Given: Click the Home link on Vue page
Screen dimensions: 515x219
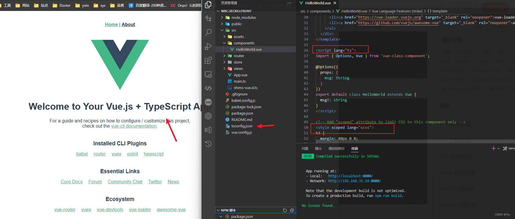Looking at the screenshot, I should [x=111, y=24].
